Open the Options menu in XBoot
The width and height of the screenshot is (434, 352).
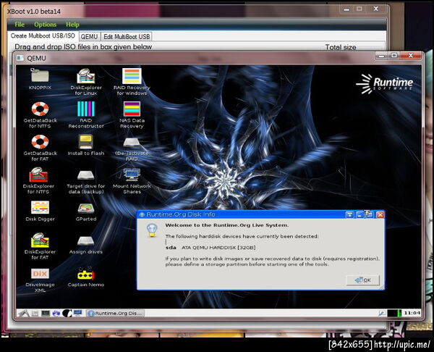point(45,25)
